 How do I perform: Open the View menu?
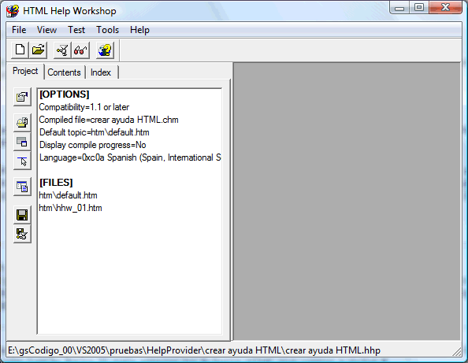pos(46,30)
